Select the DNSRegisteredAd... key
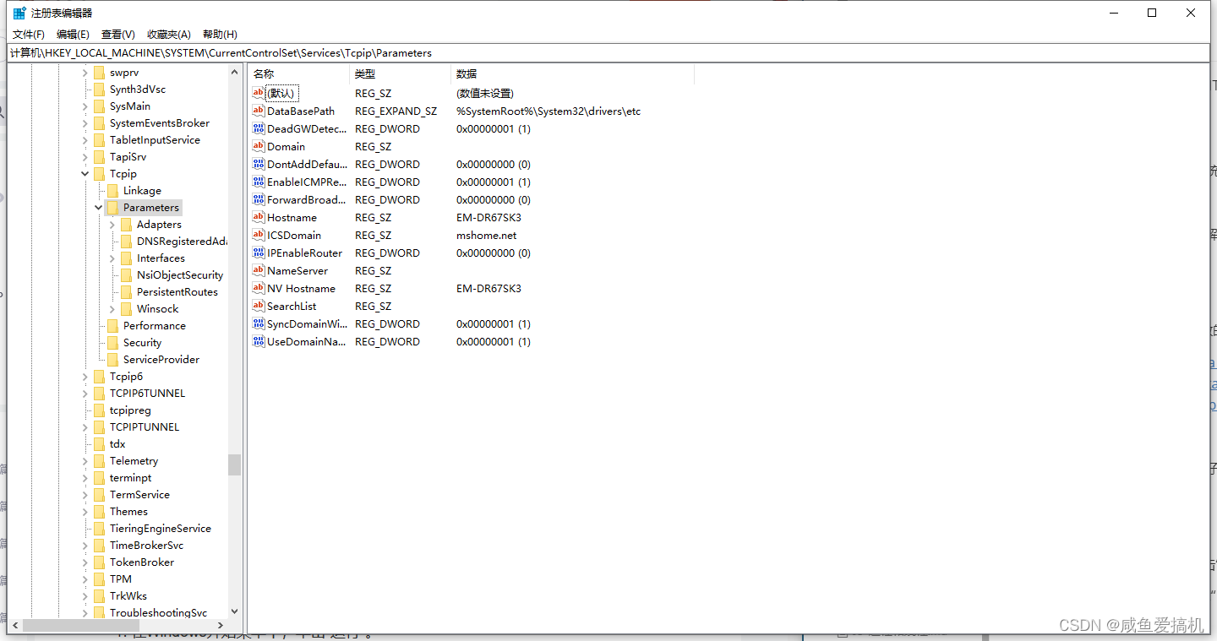This screenshot has width=1217, height=641. pos(182,241)
